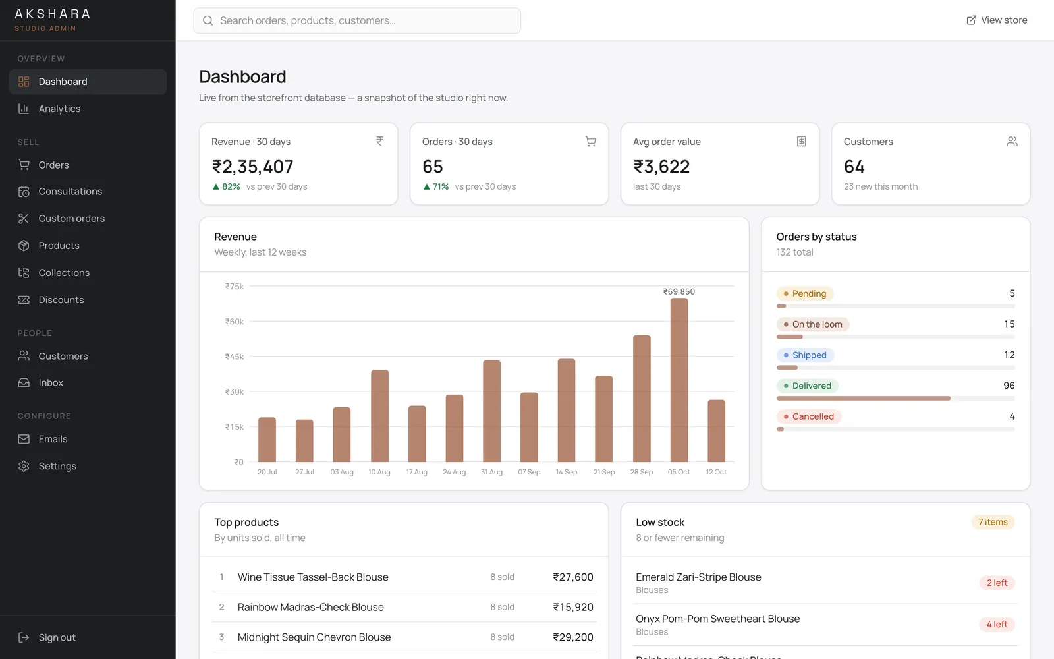Click the Delivered status progress bar
Image resolution: width=1054 pixels, height=659 pixels.
pos(896,398)
